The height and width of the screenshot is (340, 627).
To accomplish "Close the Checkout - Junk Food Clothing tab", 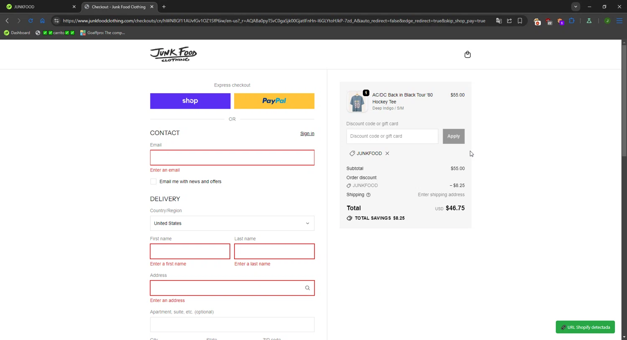I will (x=152, y=7).
